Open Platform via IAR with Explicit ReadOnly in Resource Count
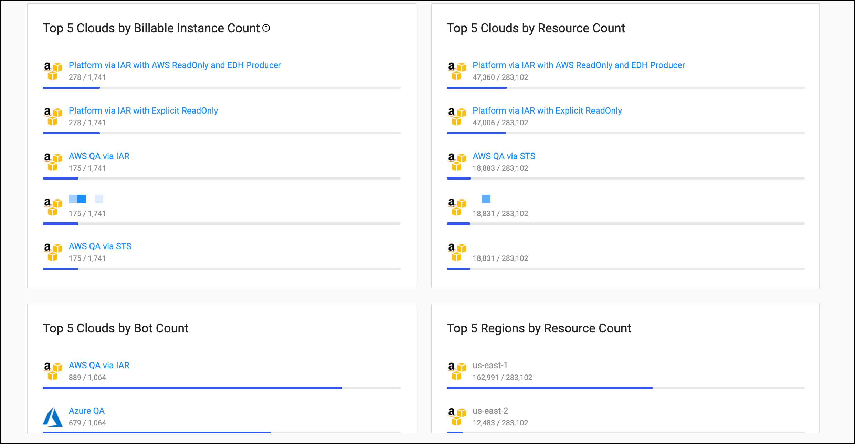Viewport: 855px width, 444px height. pos(547,110)
